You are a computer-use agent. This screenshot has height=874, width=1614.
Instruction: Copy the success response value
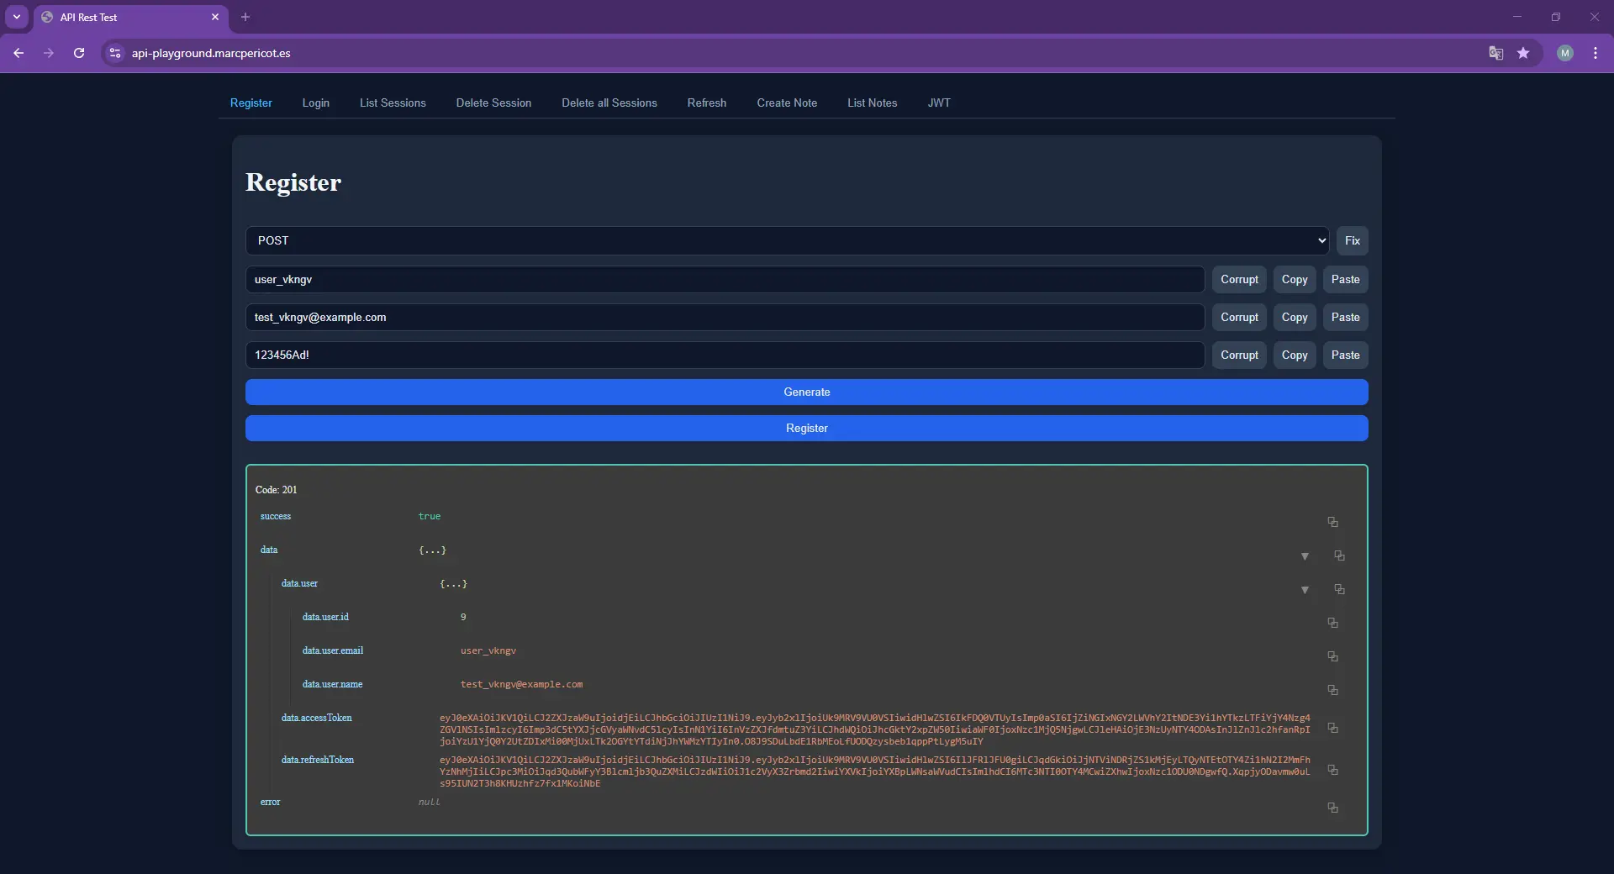(x=1333, y=522)
